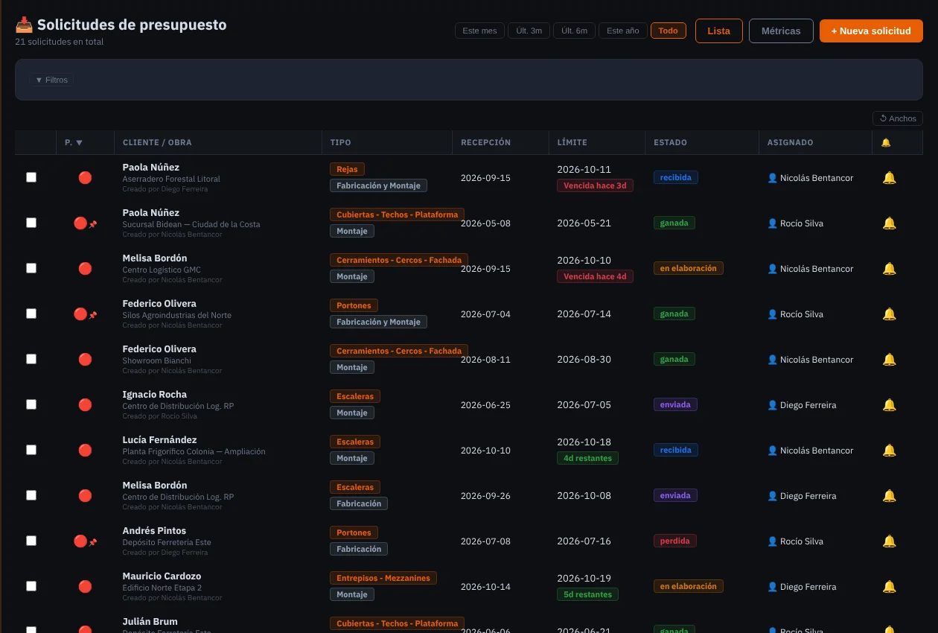Viewport: 938px width, 633px height.
Task: Click red priority dot for Edificio Norte Etapa 2
Action: point(85,587)
